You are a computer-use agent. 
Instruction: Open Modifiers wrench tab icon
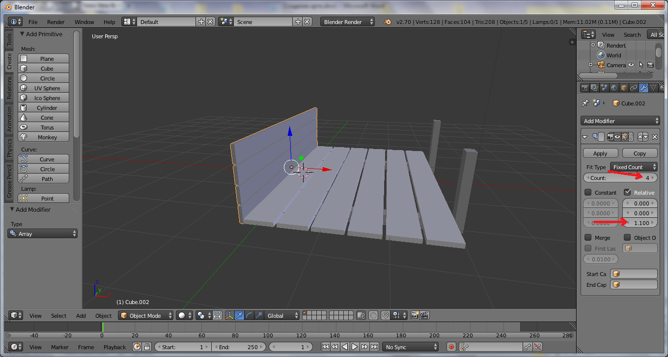(x=643, y=88)
